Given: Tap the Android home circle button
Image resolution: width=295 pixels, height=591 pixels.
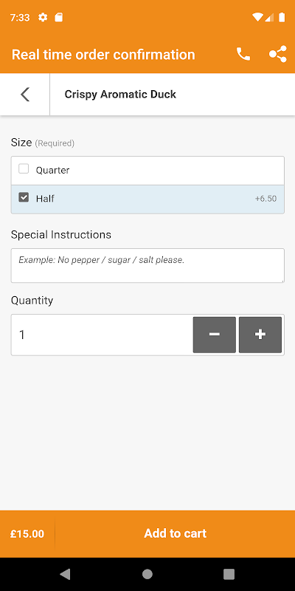Looking at the screenshot, I should pos(147,574).
